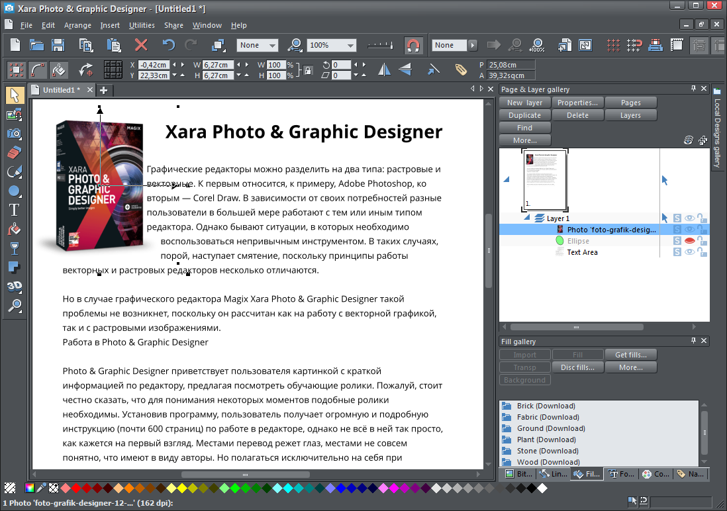This screenshot has height=511, width=727.
Task: Select the Shadow tool
Action: tap(15, 267)
